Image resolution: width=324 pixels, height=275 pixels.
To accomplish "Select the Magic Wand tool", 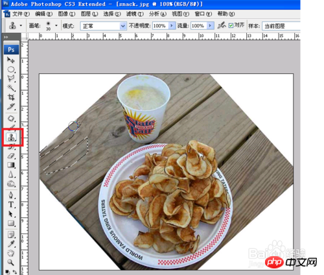I will point(11,88).
